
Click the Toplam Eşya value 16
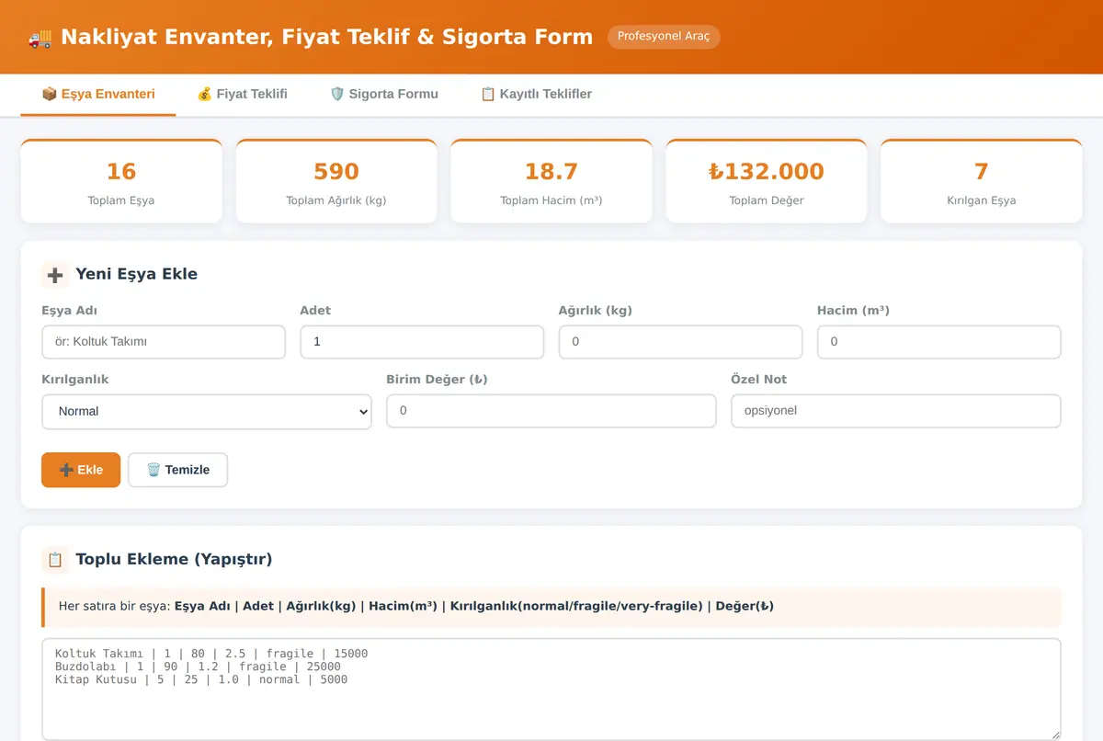(x=121, y=172)
